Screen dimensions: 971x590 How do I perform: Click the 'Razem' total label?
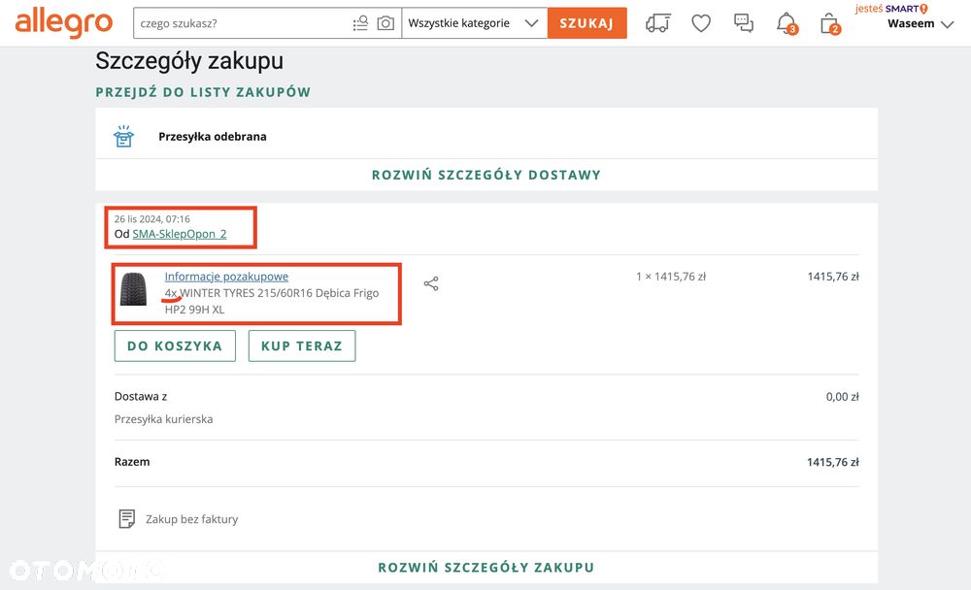pyautogui.click(x=132, y=462)
